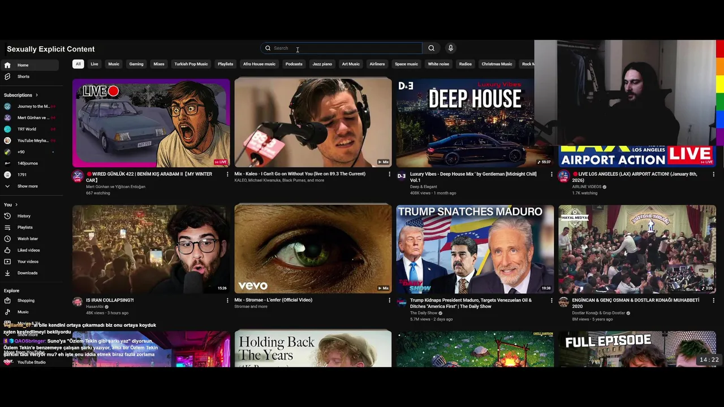Select the Space music chip
Image resolution: width=724 pixels, height=407 pixels.
pos(406,64)
